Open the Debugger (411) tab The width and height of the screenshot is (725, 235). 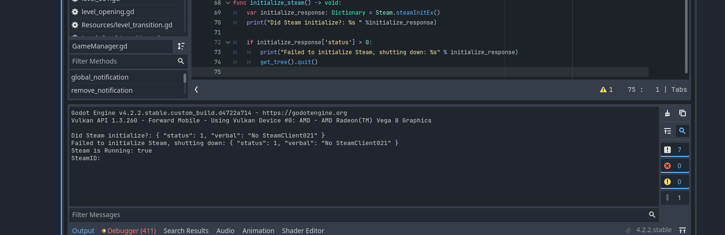[x=128, y=231]
